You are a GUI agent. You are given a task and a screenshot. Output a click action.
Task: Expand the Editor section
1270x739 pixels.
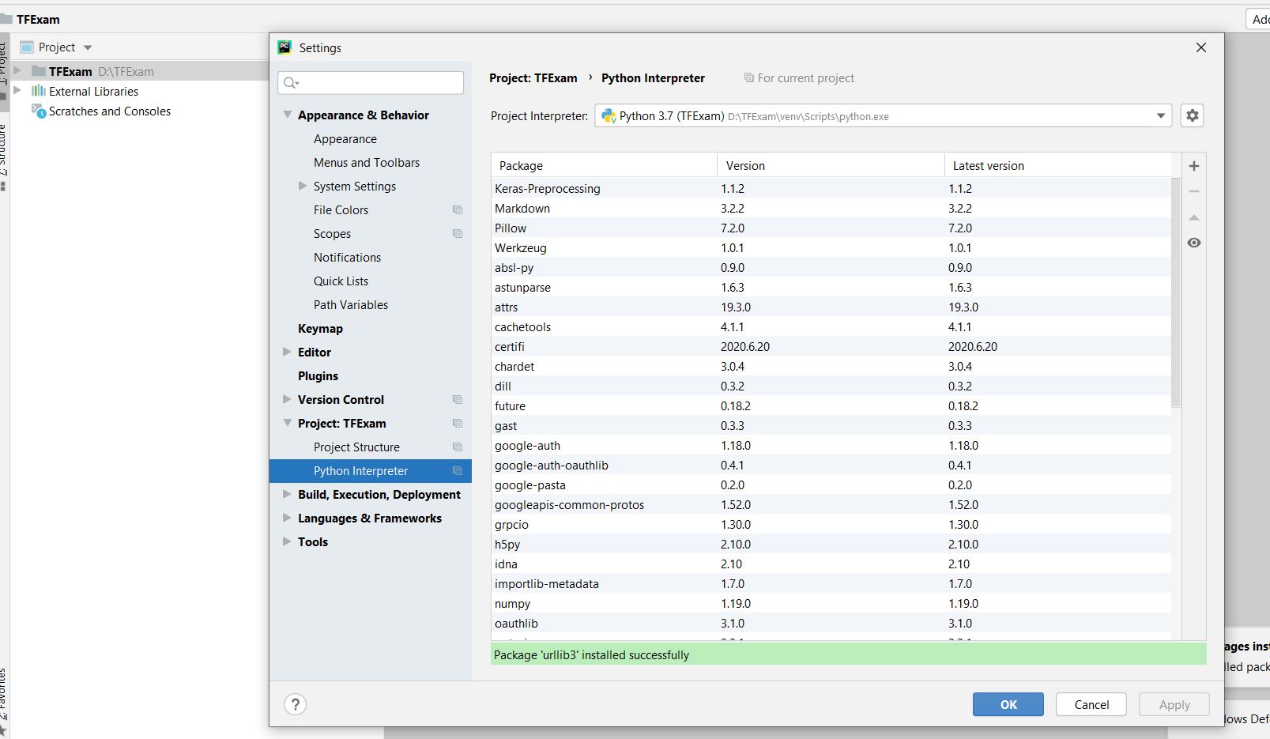pos(288,352)
